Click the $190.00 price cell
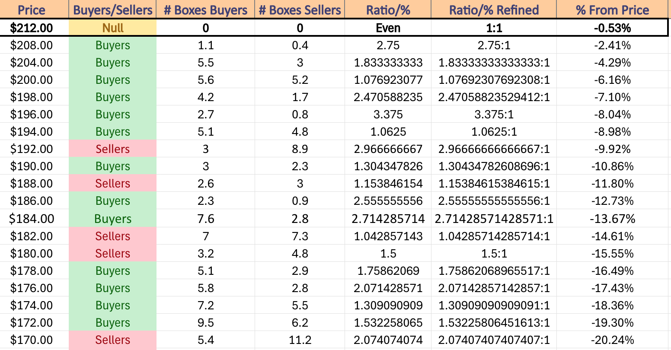This screenshot has height=350, width=671. tap(35, 166)
